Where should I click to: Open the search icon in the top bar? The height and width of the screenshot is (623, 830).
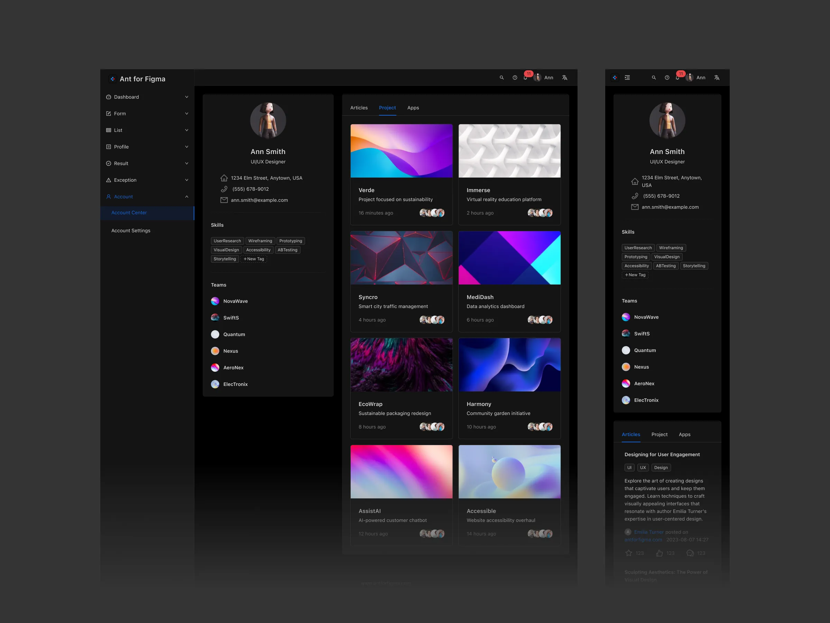(502, 78)
